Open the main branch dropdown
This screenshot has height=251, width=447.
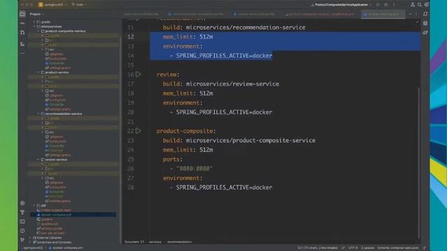[x=79, y=5]
